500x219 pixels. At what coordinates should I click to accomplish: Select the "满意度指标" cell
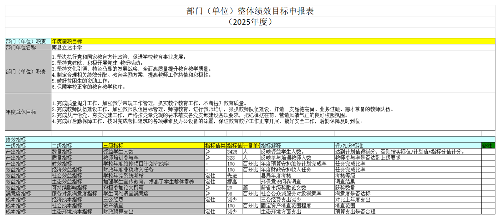(x=28, y=193)
